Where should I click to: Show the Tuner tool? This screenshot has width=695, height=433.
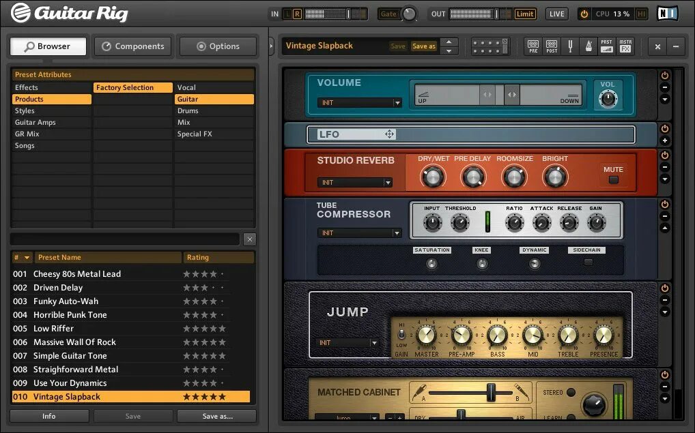[x=571, y=46]
